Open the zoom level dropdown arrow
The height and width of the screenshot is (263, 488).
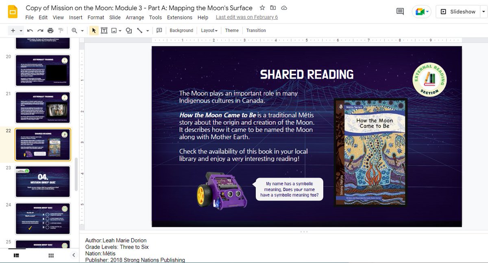coord(82,31)
